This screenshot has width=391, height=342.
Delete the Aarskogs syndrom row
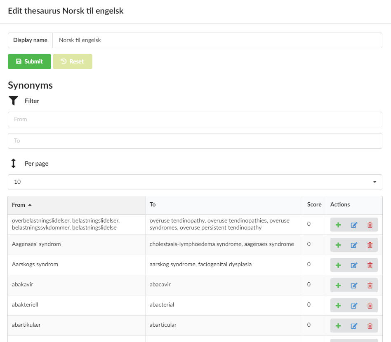point(370,265)
